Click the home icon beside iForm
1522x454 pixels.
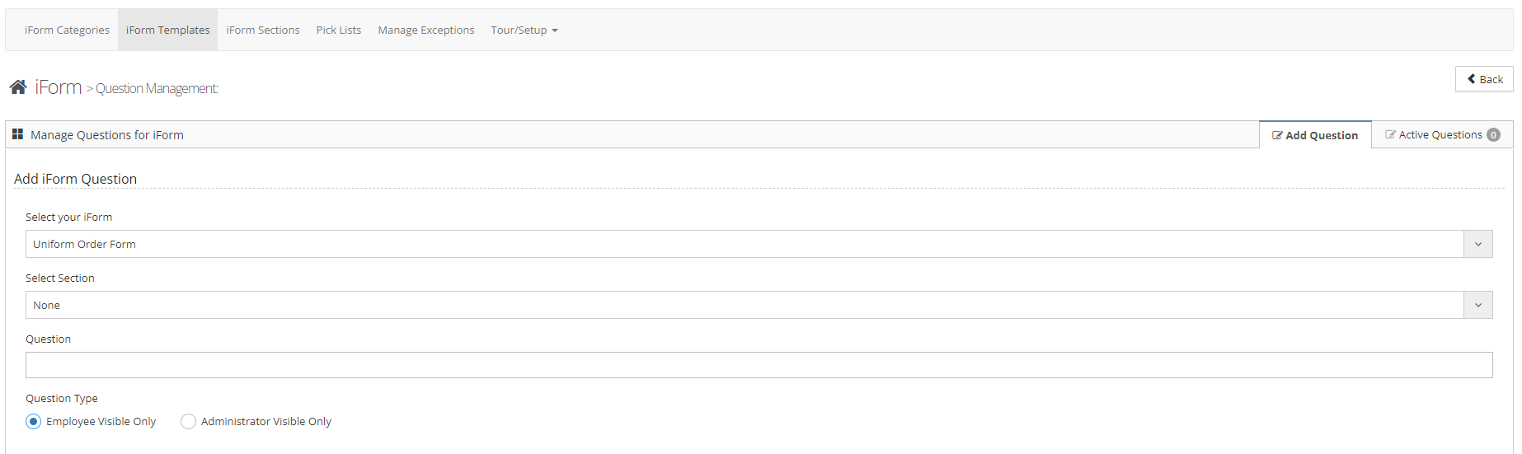[x=18, y=87]
